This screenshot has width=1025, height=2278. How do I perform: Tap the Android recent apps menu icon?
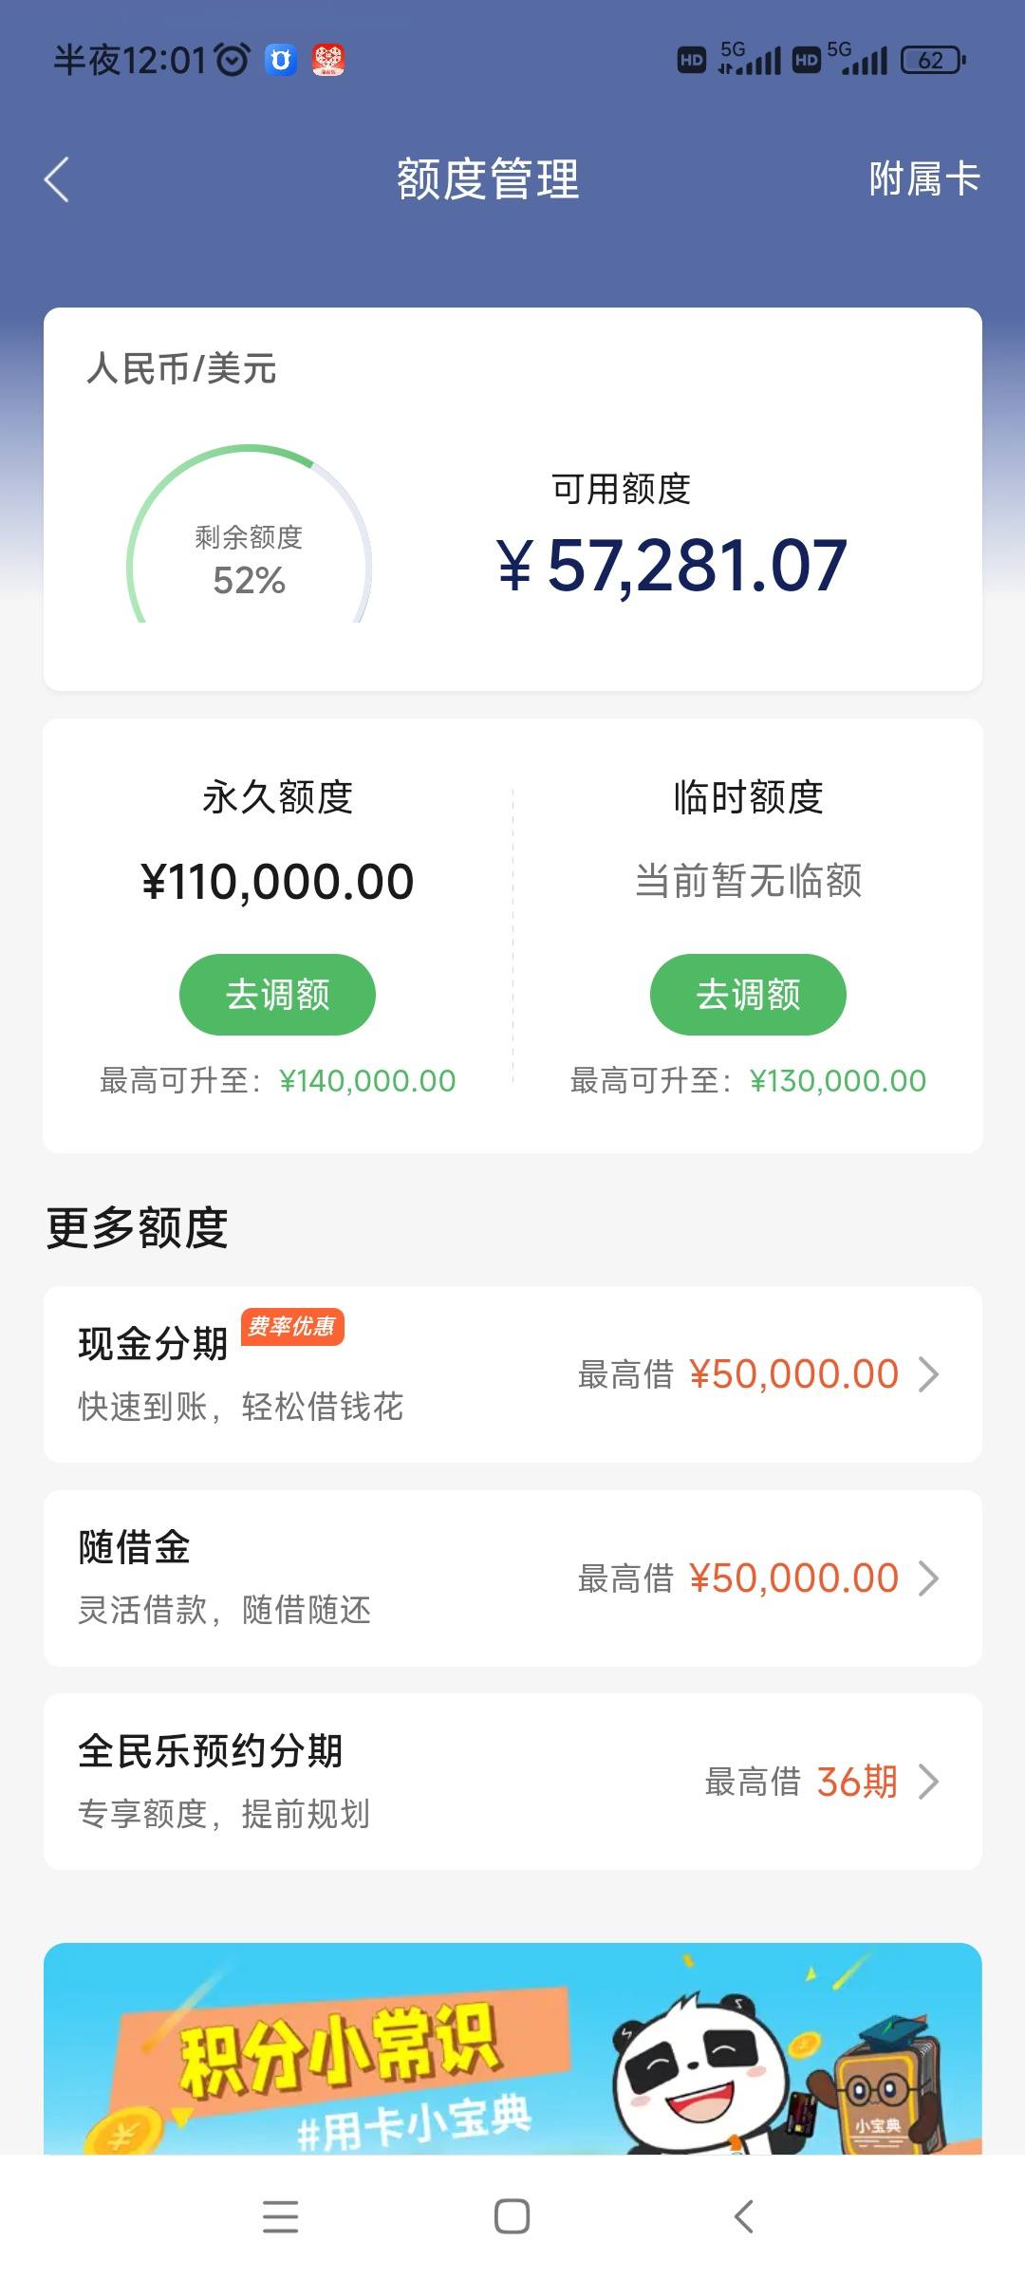(281, 2216)
